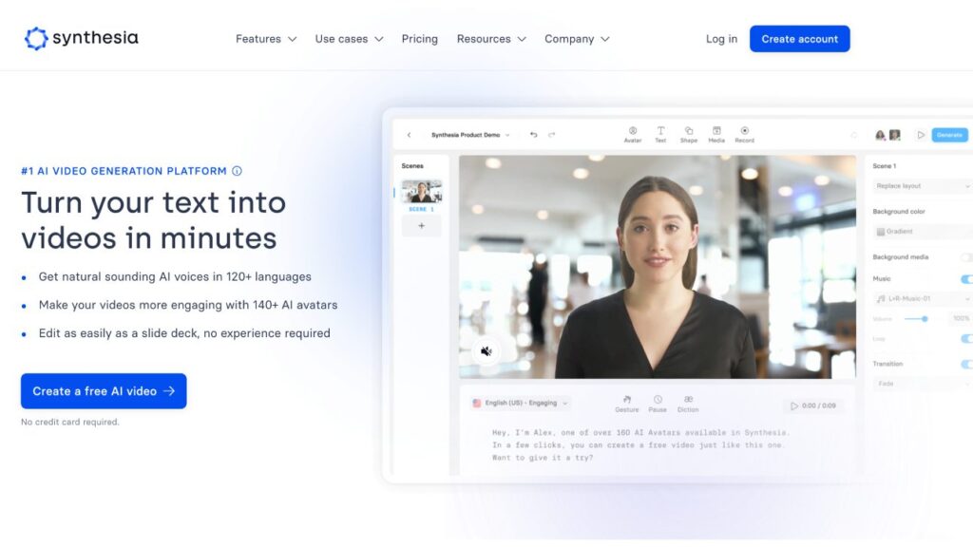Add a new scene with the plus button
The image size is (973, 547).
tap(421, 226)
